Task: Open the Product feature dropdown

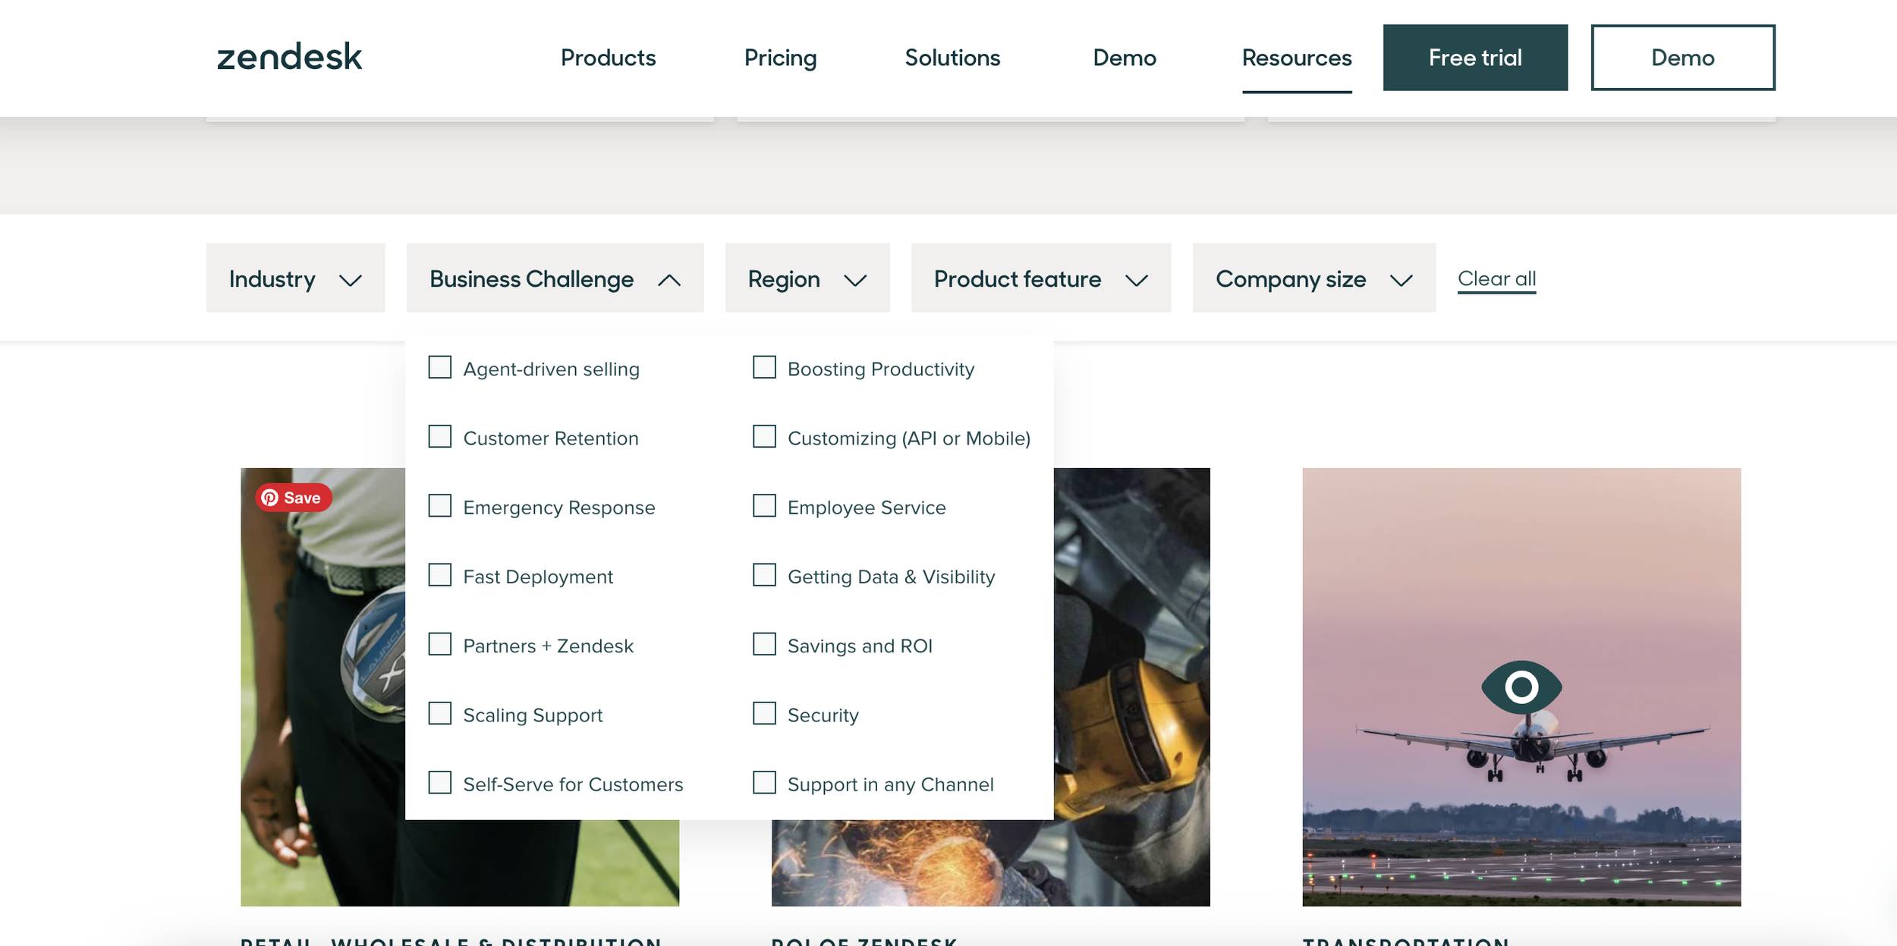Action: point(1041,278)
